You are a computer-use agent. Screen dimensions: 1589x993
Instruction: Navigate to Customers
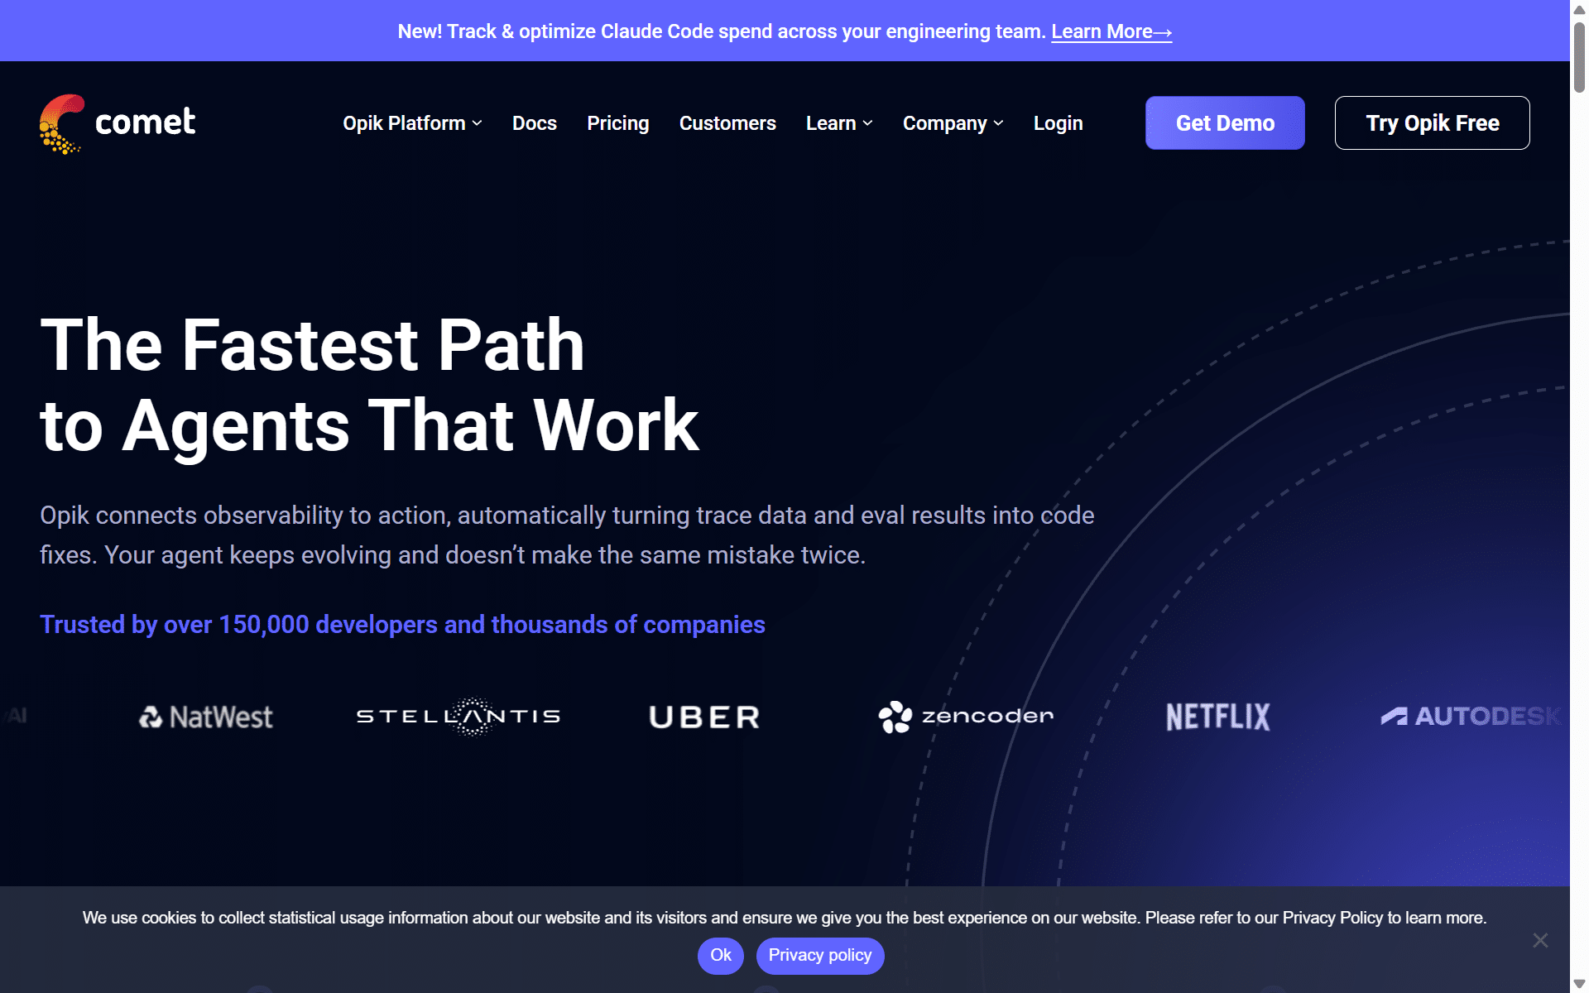pyautogui.click(x=727, y=123)
